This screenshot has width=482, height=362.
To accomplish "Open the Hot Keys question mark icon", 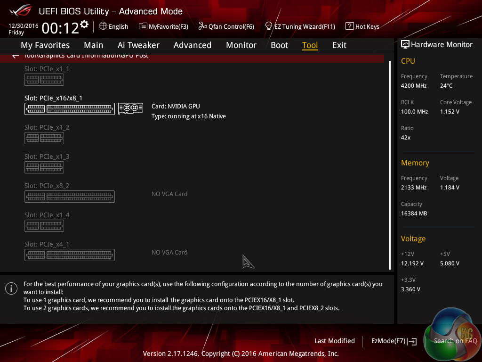I will (x=350, y=26).
